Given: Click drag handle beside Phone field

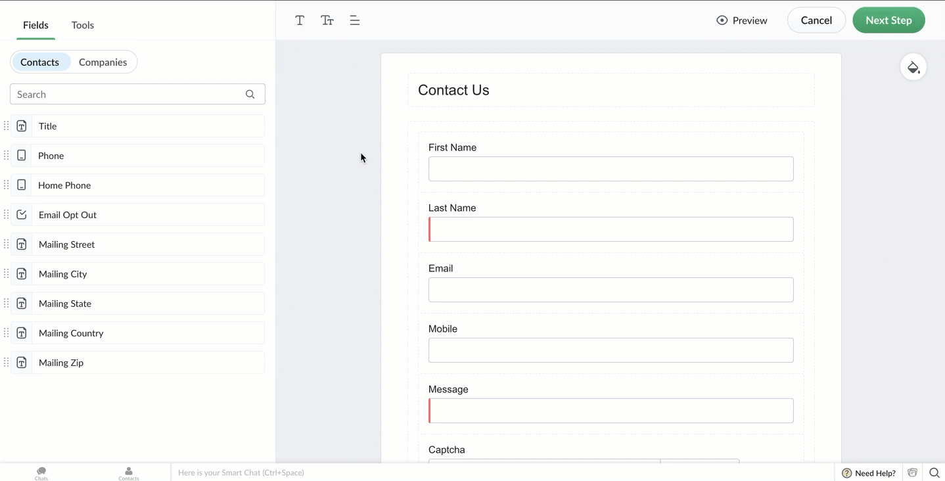Looking at the screenshot, I should click(x=6, y=155).
